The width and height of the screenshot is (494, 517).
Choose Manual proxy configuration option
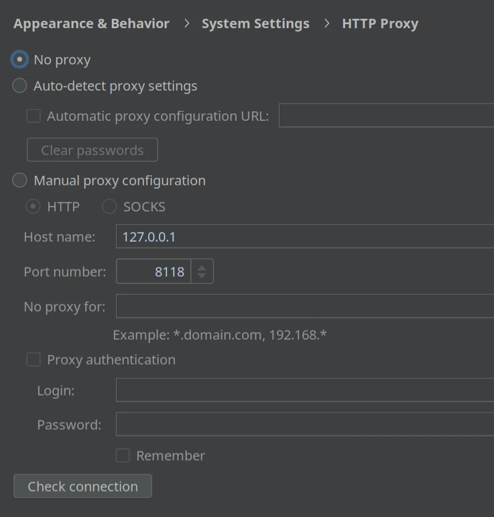[x=19, y=181]
